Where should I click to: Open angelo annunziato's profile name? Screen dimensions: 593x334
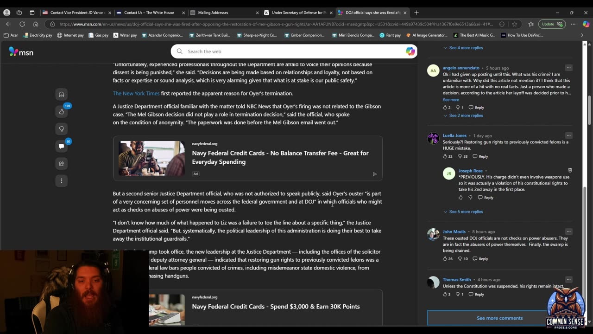461,68
